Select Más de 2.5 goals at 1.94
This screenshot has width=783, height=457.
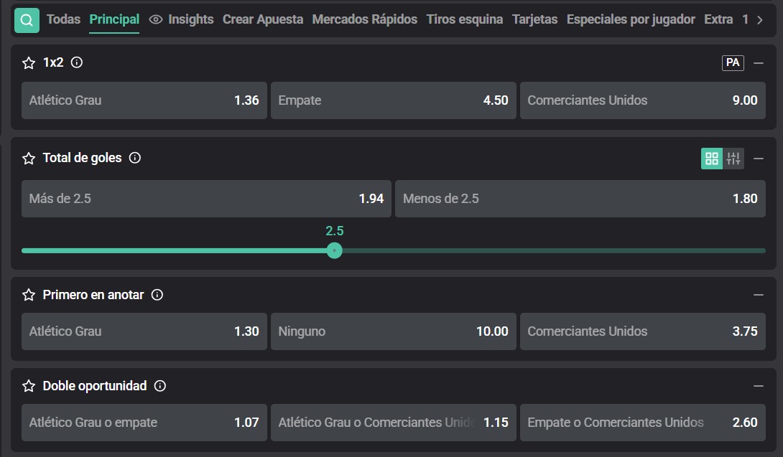coord(206,199)
